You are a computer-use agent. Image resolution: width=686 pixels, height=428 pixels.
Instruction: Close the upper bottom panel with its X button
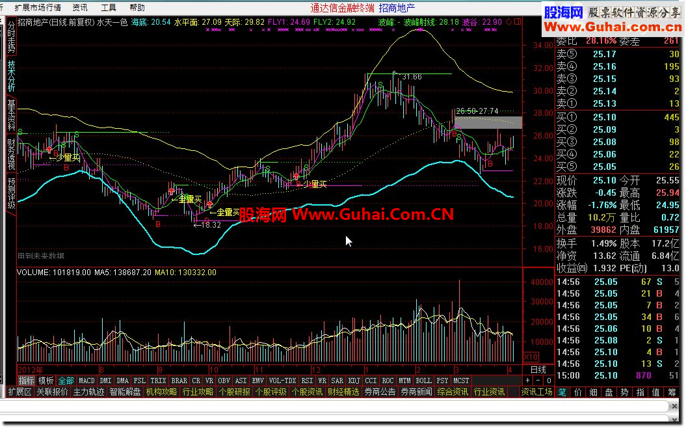click(x=675, y=406)
